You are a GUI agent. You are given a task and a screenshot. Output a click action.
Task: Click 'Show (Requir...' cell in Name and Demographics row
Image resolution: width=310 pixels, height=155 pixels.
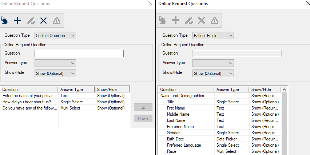pyautogui.click(x=265, y=96)
